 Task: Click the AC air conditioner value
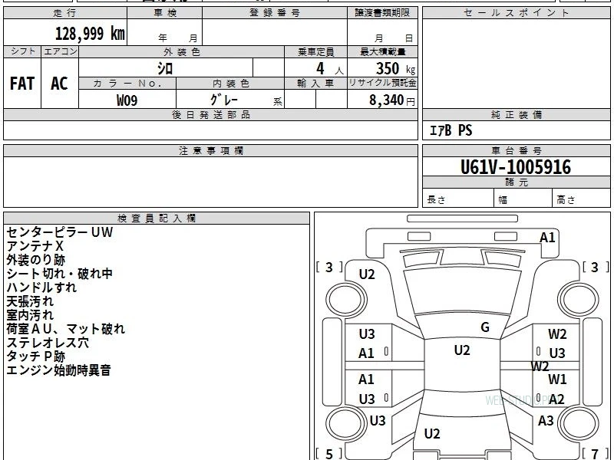pyautogui.click(x=59, y=84)
